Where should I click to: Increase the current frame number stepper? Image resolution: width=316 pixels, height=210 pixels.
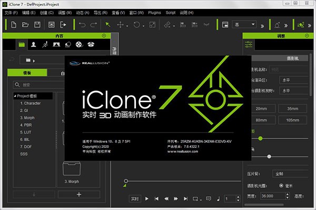(x=238, y=197)
